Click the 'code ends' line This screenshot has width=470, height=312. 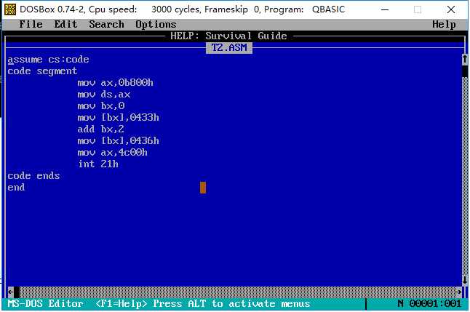click(33, 175)
